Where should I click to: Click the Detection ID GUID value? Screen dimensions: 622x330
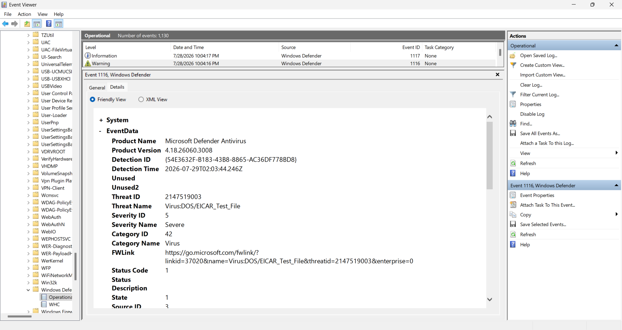[231, 159]
